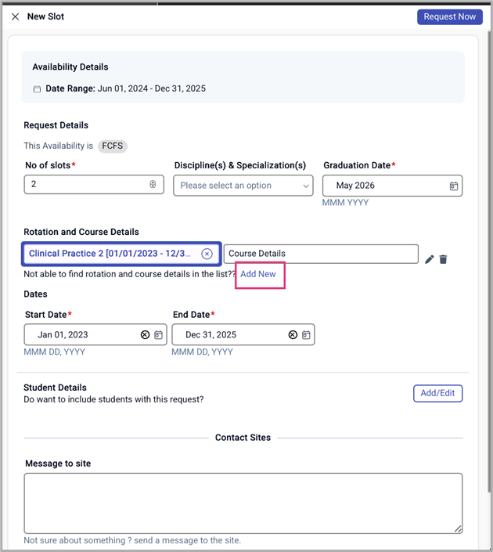Close the New Slot dialog
The width and height of the screenshot is (493, 552).
pos(15,16)
